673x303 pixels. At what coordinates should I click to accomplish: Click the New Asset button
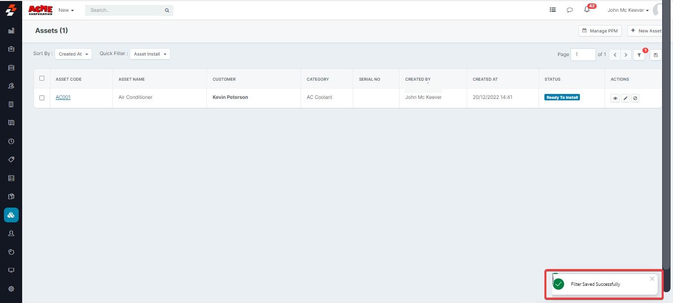tap(646, 30)
